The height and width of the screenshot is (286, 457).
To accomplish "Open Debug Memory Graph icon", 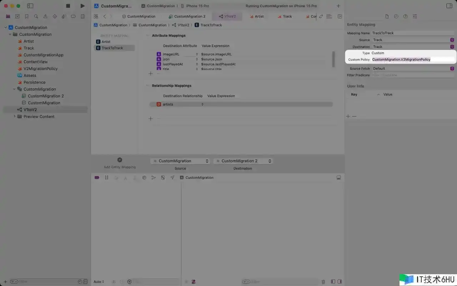I will 154,177.
